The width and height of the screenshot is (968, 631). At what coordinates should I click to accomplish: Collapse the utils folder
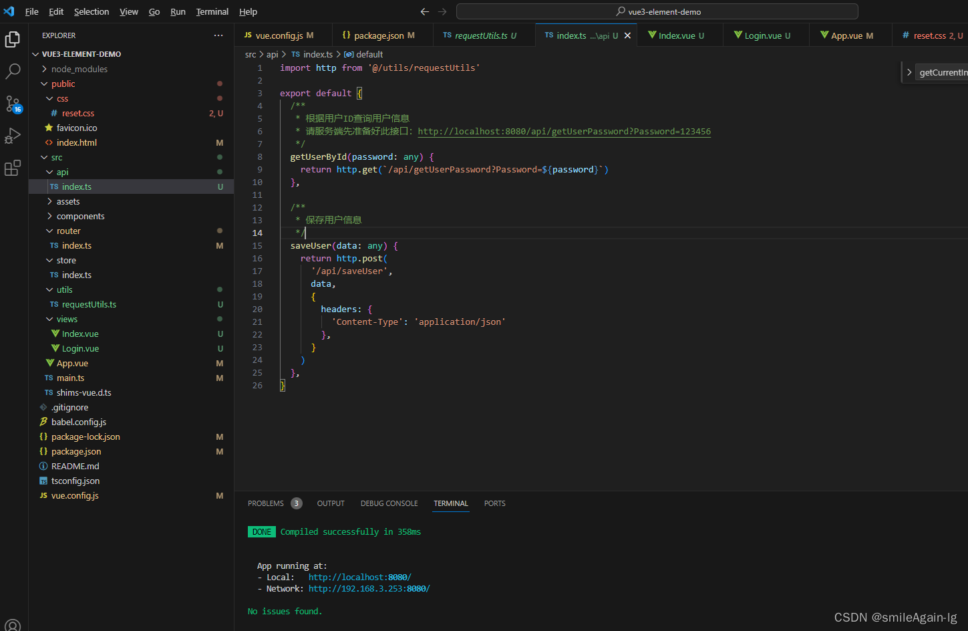coord(49,289)
